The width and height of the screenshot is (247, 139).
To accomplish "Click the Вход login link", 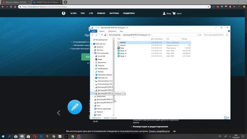I will click(169, 14).
